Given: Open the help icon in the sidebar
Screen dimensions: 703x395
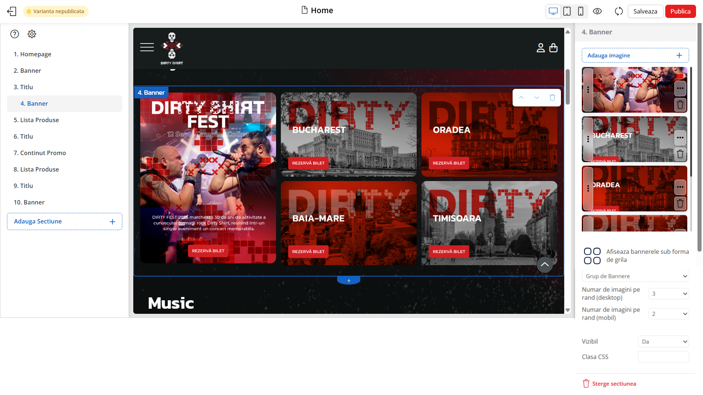Looking at the screenshot, I should (x=15, y=34).
